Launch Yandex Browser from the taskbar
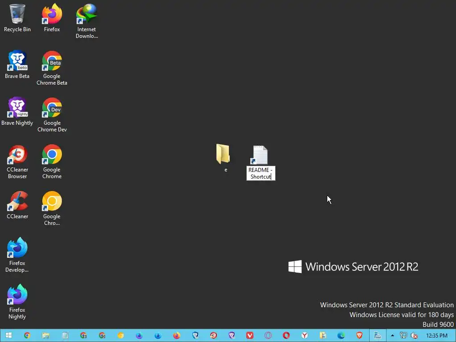The height and width of the screenshot is (342, 456). [x=305, y=336]
